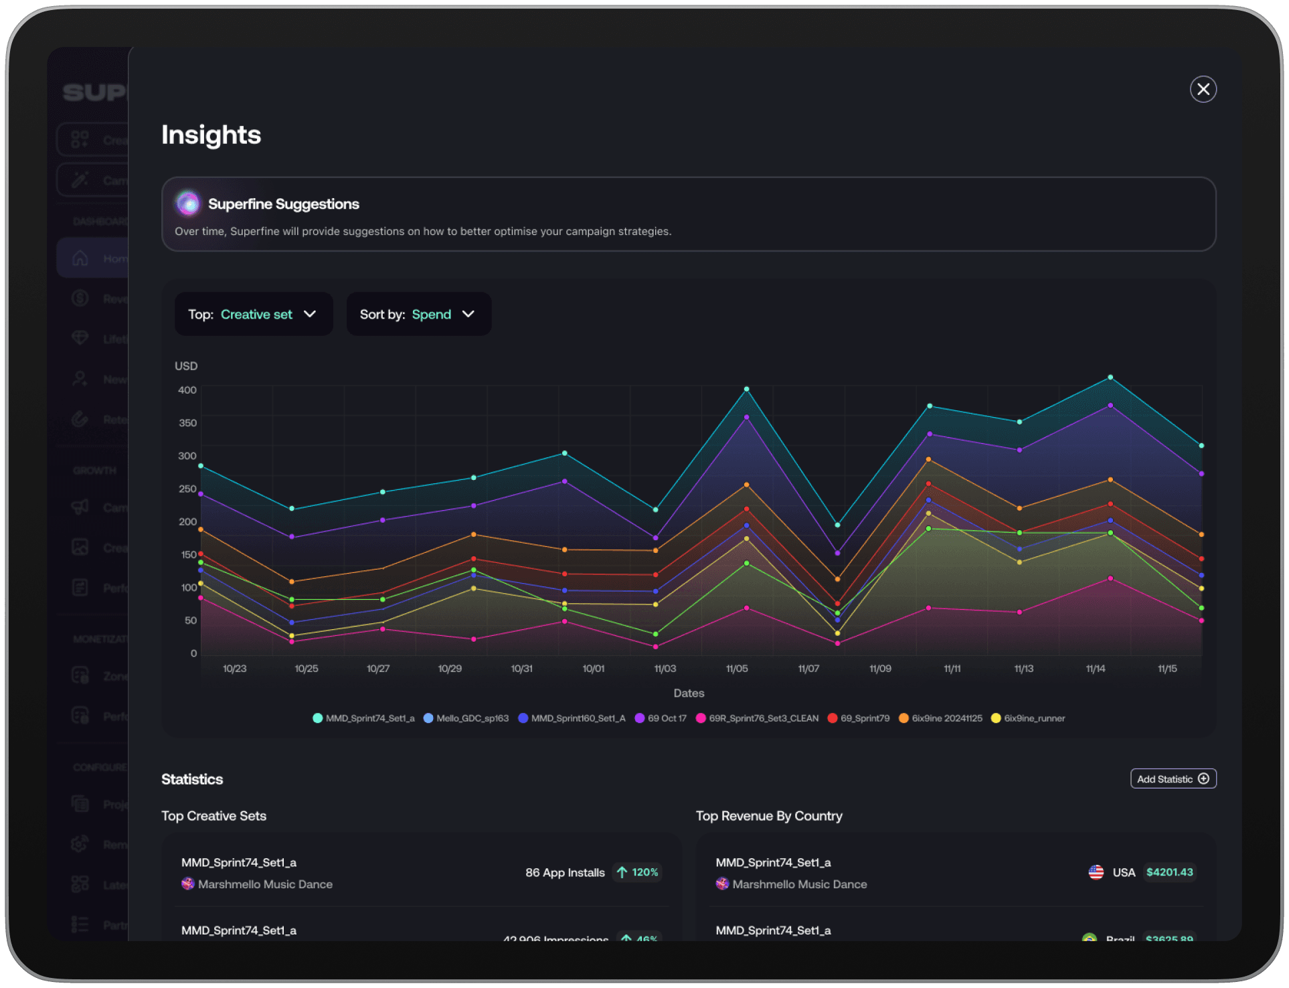Image resolution: width=1289 pixels, height=988 pixels.
Task: Toggle the 69 Oct 17 legend entry
Action: (x=661, y=718)
